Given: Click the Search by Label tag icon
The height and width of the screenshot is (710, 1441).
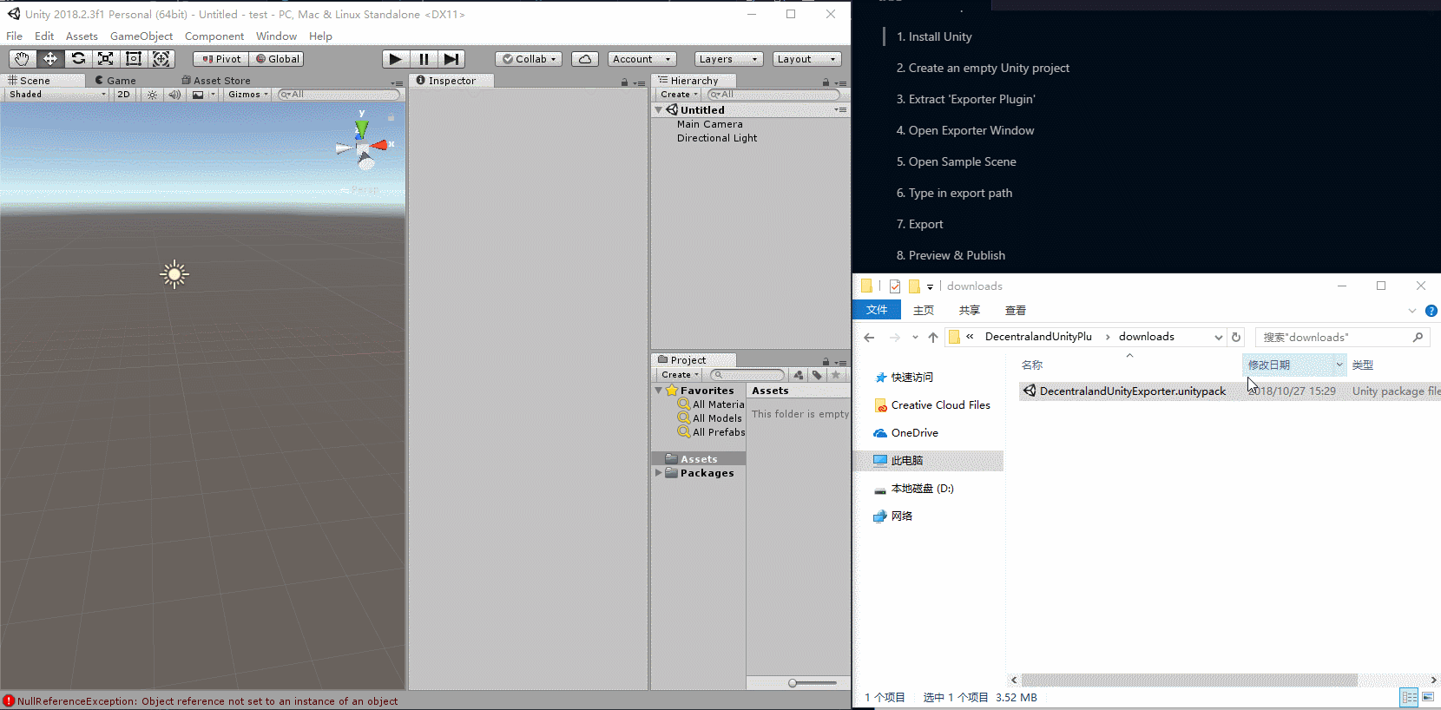Looking at the screenshot, I should point(817,375).
